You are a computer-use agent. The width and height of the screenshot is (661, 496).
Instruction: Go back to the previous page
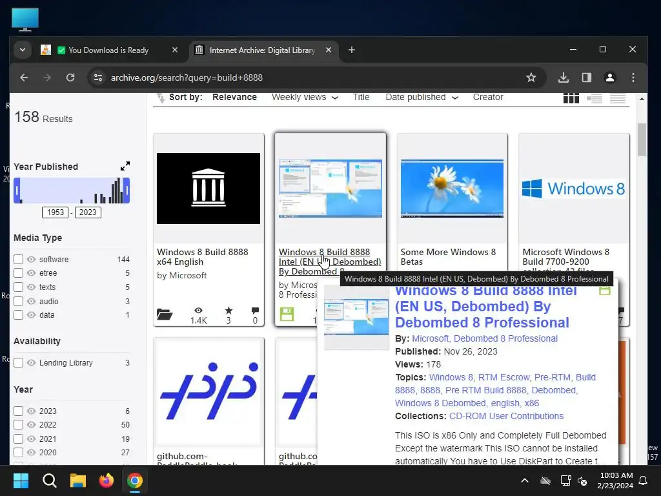[x=24, y=77]
